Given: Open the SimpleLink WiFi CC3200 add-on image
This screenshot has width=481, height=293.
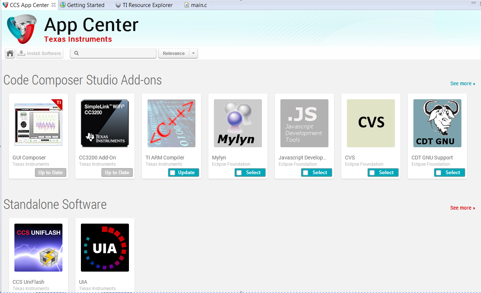Looking at the screenshot, I should click(x=105, y=123).
